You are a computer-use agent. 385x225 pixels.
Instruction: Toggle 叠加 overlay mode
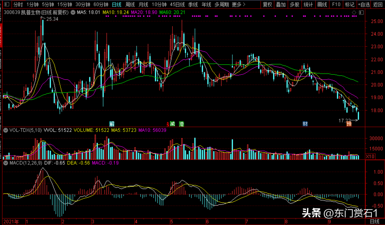[281, 4]
